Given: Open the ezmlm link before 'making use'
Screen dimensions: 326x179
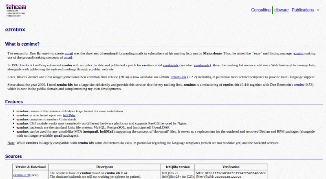Looking at the screenshot, I should click(298, 53).
